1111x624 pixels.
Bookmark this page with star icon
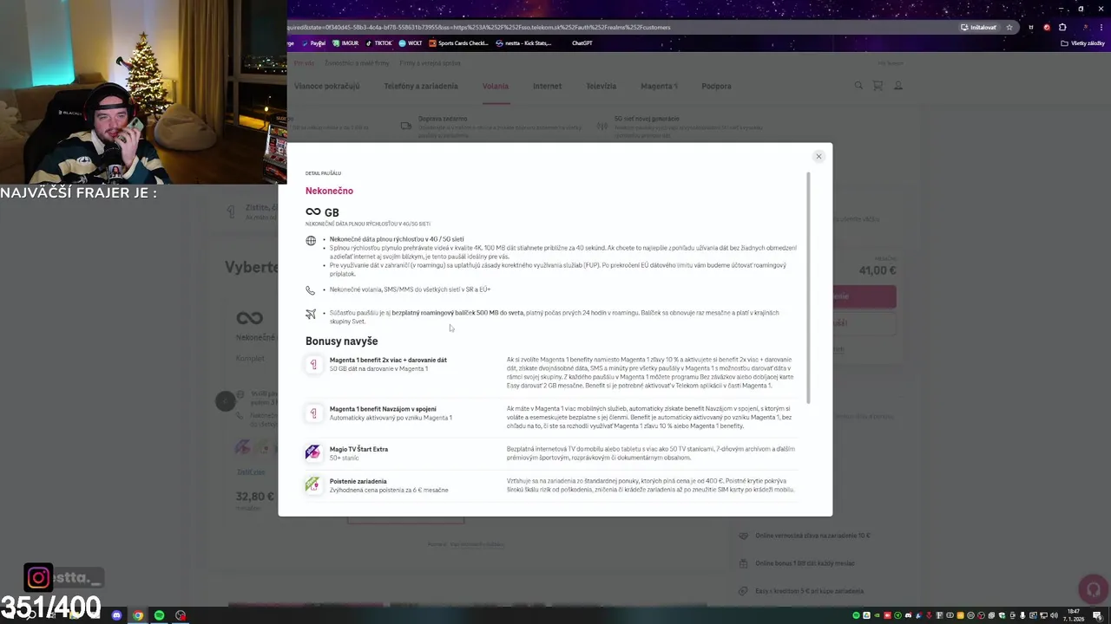pyautogui.click(x=1009, y=27)
